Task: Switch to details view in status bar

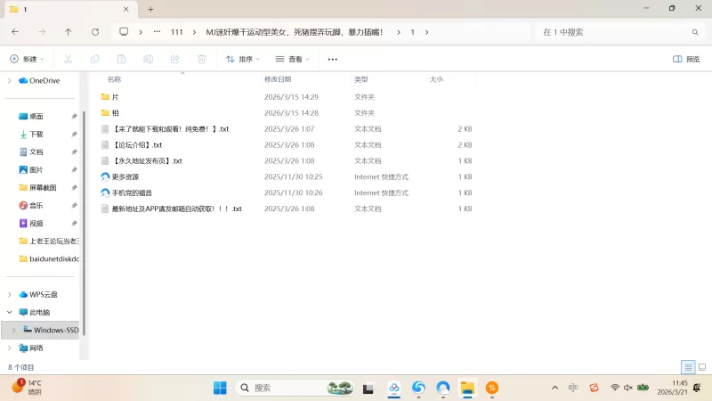Action: (x=687, y=367)
